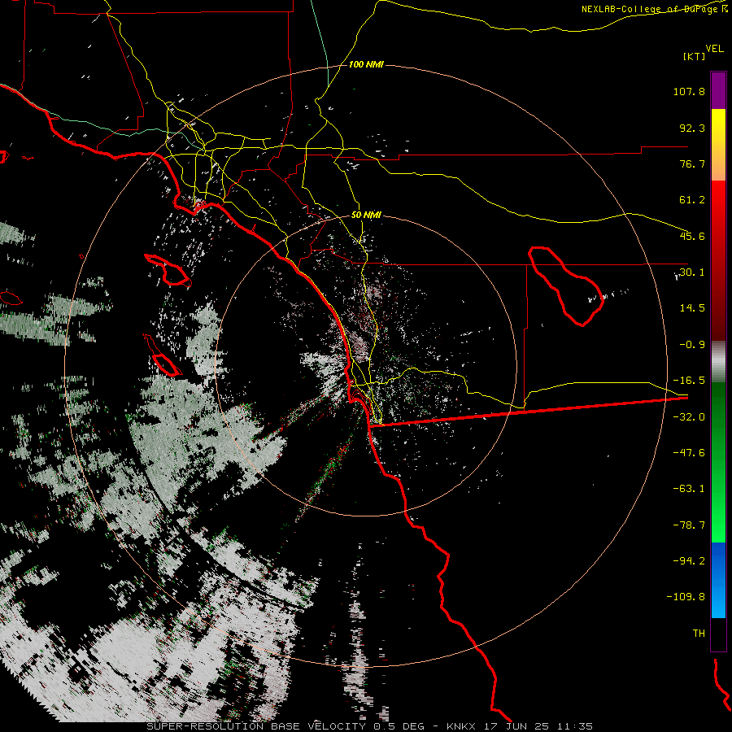This screenshot has height=732, width=732.
Task: Select the -78.7 legend value
Action: click(689, 525)
